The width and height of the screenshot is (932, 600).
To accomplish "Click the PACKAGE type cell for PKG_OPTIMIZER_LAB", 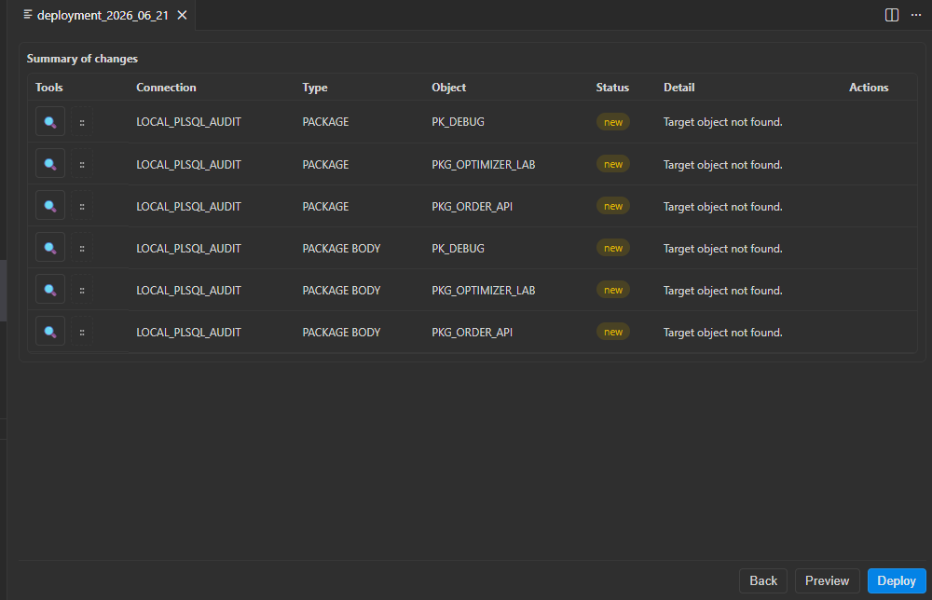I will click(325, 165).
